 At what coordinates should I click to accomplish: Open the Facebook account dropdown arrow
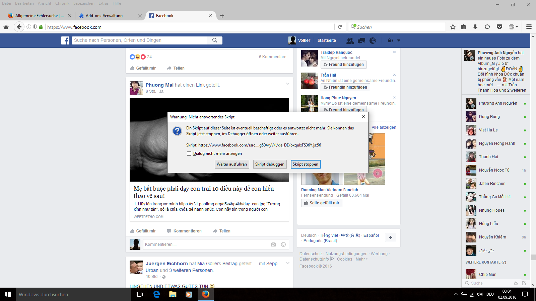[x=399, y=40]
